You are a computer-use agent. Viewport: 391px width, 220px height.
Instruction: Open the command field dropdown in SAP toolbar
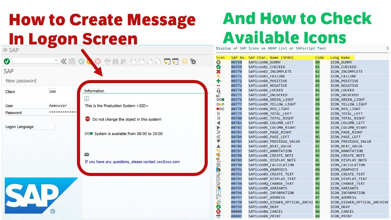click(56, 60)
